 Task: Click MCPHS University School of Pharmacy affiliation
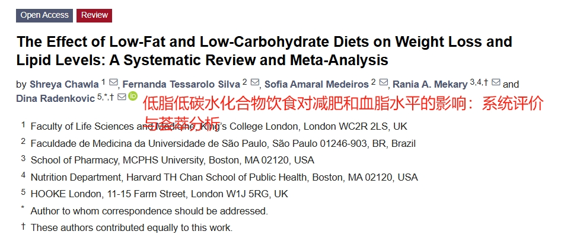(173, 160)
